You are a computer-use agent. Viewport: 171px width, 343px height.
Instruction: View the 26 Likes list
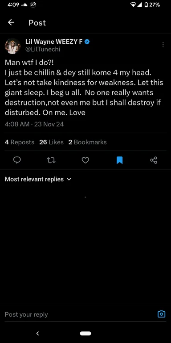[51, 142]
